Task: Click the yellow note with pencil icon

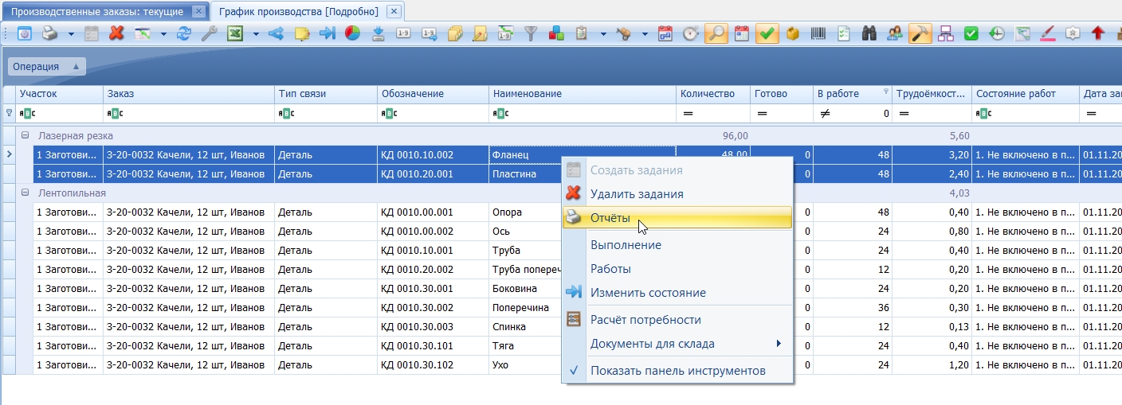Action: (x=302, y=33)
